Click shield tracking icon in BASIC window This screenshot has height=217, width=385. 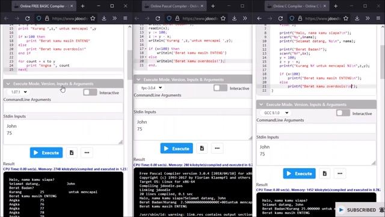point(38,18)
